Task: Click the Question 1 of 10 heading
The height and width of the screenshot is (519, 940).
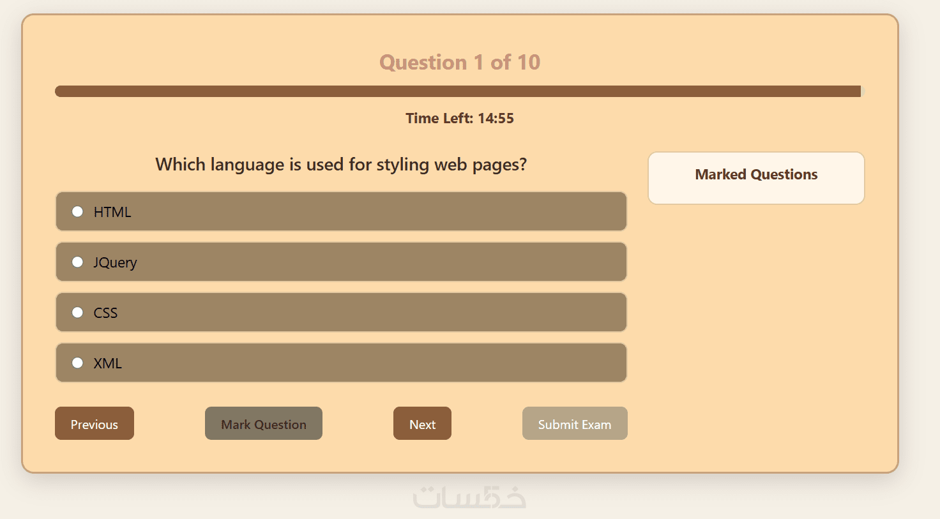Action: click(x=460, y=62)
